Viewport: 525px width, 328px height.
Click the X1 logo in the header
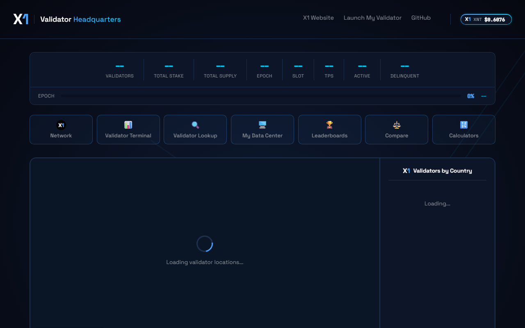point(21,19)
